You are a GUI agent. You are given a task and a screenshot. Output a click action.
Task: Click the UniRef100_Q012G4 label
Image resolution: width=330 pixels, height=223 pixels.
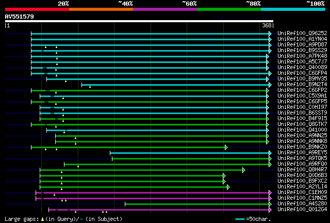tap(302, 210)
